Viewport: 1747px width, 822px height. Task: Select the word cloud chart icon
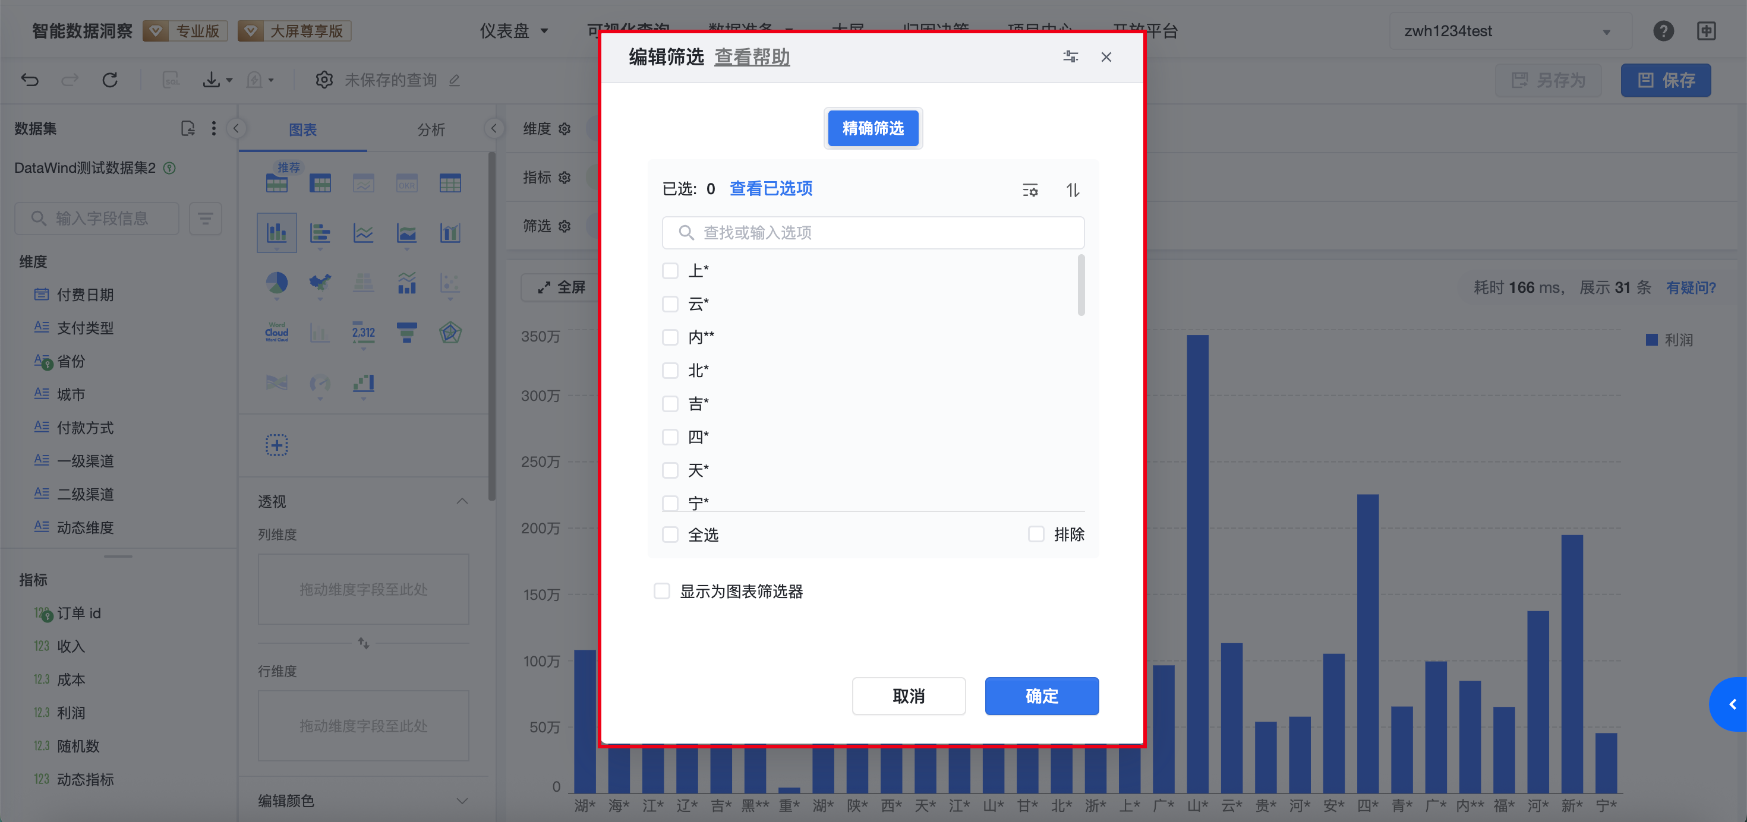(x=277, y=332)
